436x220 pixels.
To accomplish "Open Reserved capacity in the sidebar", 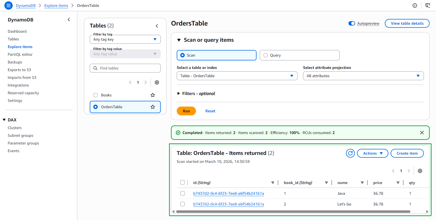I will pos(23,93).
